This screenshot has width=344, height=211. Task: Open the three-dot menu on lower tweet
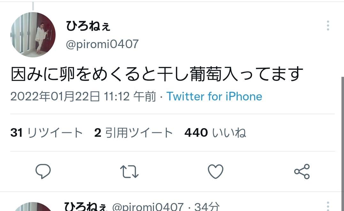coord(328,206)
